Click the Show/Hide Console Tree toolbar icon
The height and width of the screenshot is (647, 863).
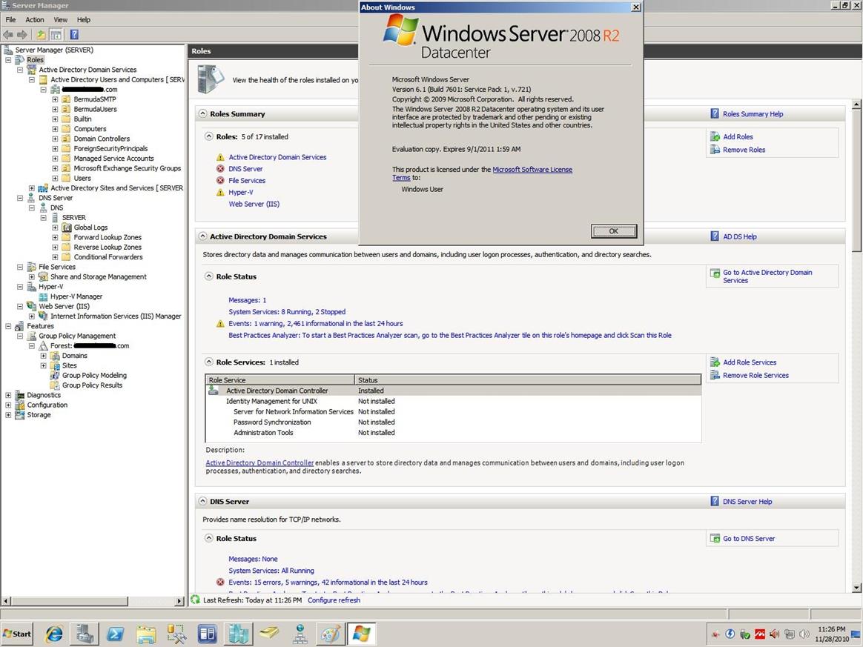(x=56, y=35)
